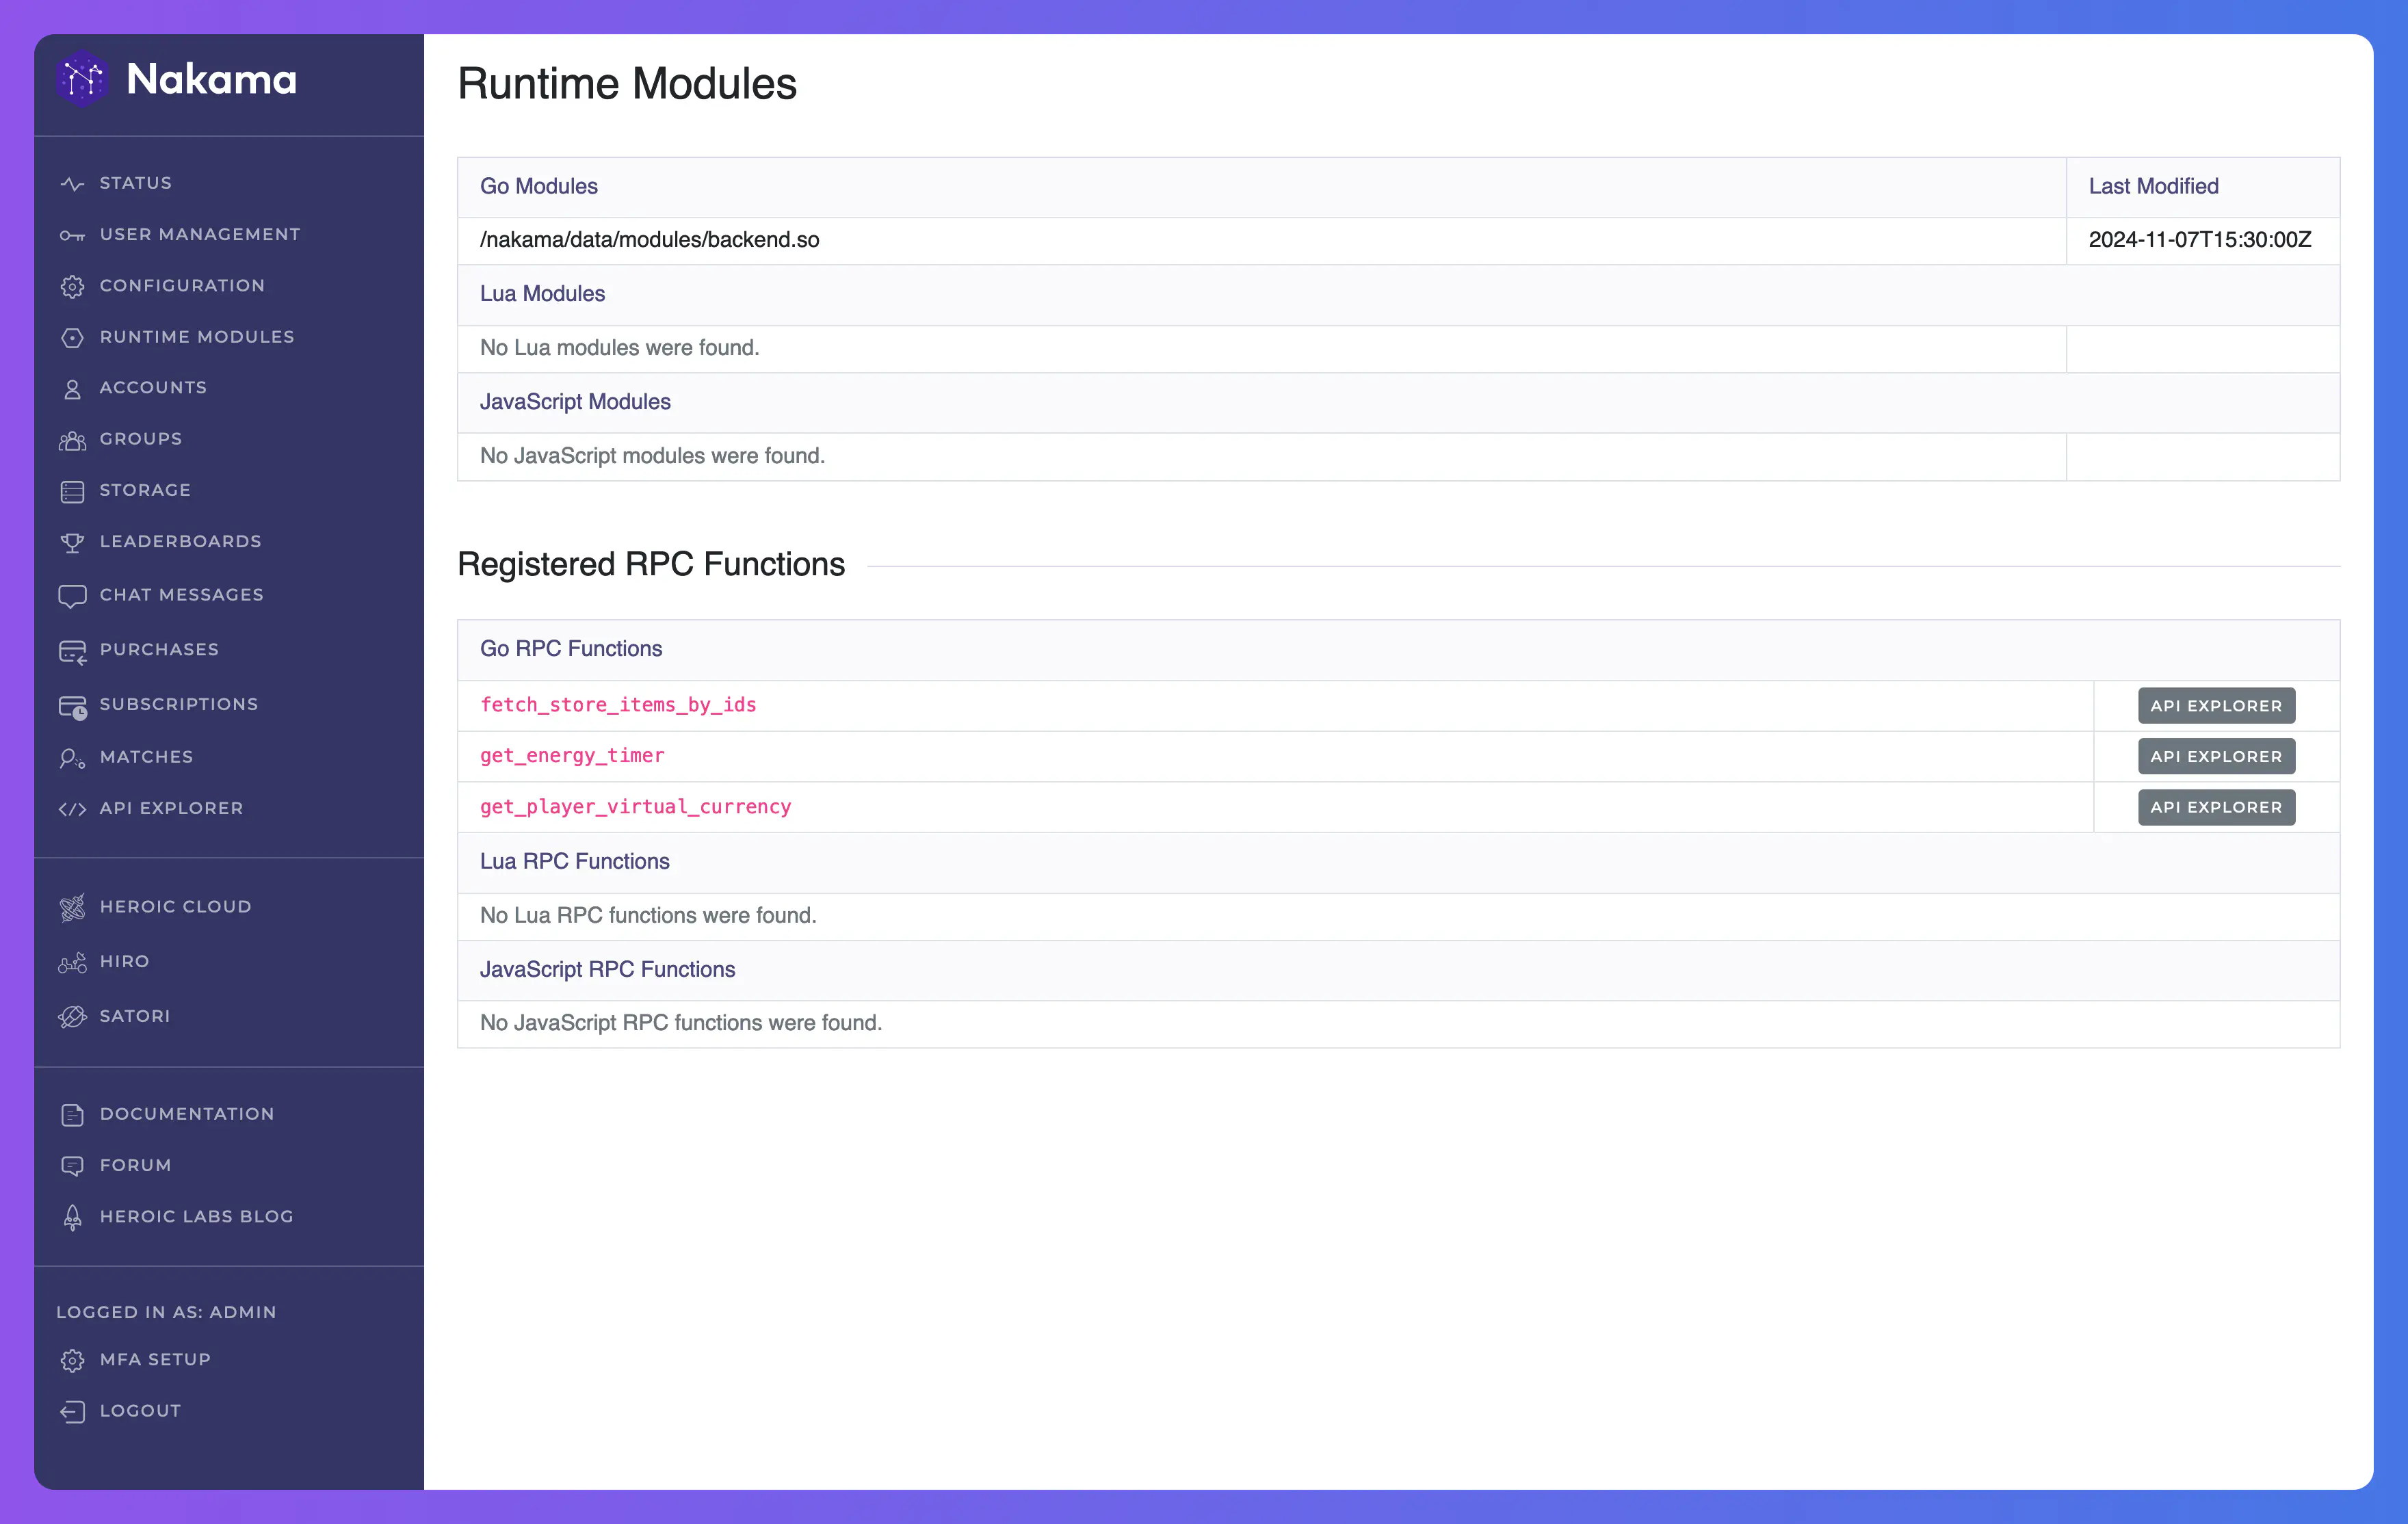Click fetch_store_items_by_ids RPC link
Screen dimensions: 2408x1524
[x=618, y=704]
